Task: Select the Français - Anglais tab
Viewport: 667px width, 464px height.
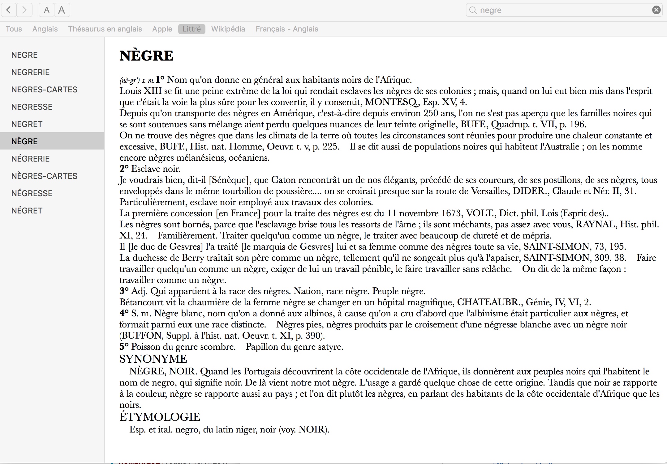Action: coord(287,29)
